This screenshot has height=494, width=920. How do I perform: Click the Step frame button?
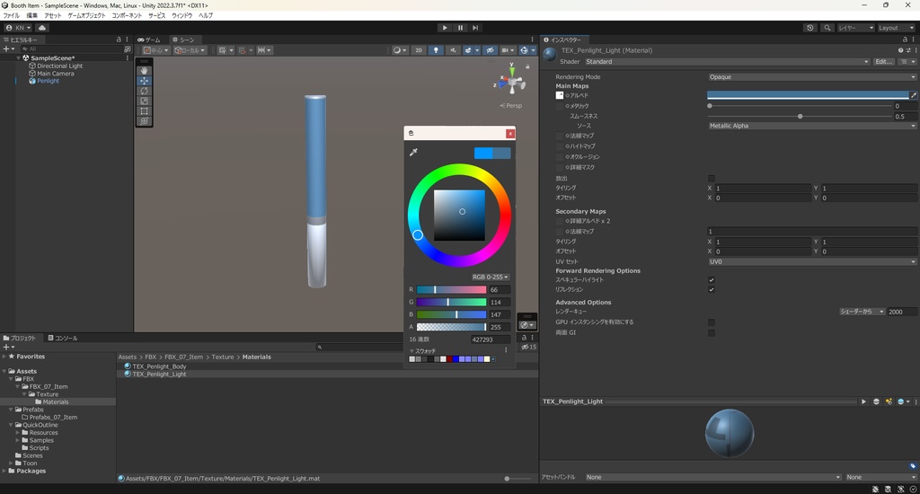tap(475, 28)
